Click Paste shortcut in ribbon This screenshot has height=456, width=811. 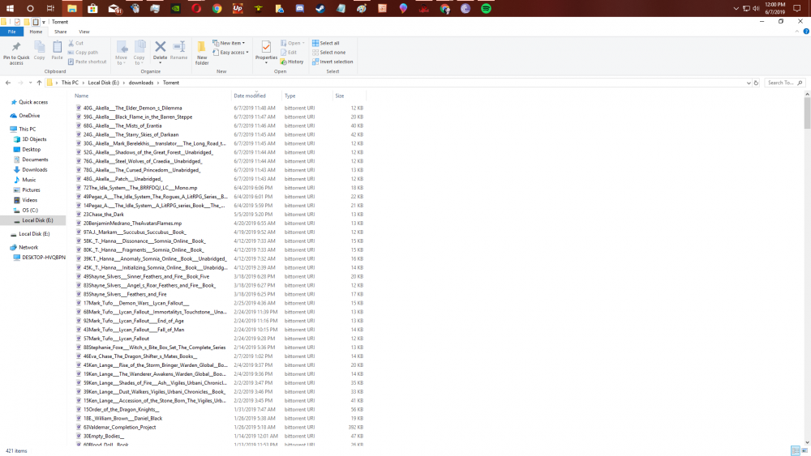click(87, 62)
